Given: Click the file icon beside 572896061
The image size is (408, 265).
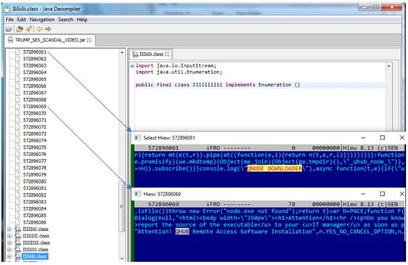Looking at the screenshot, I should tap(17, 52).
